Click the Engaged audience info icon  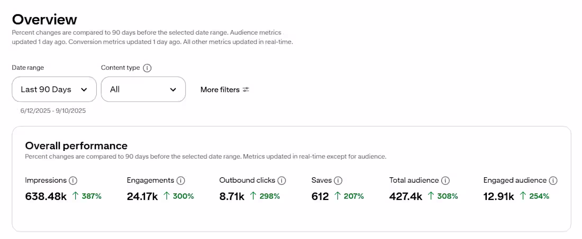point(553,180)
